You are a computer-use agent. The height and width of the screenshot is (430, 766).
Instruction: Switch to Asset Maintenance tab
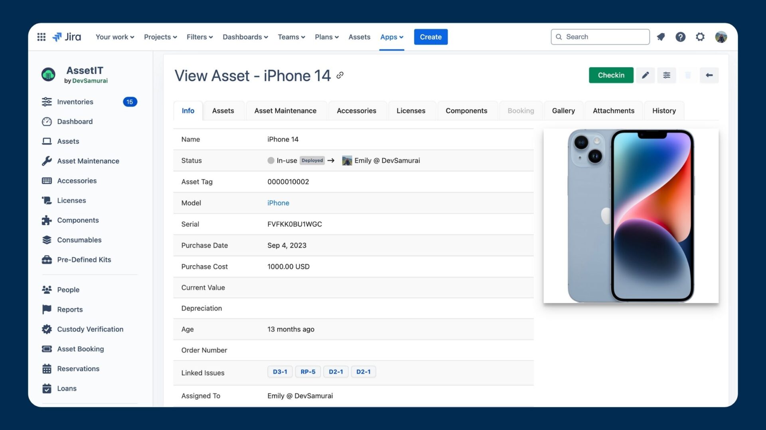click(x=285, y=110)
